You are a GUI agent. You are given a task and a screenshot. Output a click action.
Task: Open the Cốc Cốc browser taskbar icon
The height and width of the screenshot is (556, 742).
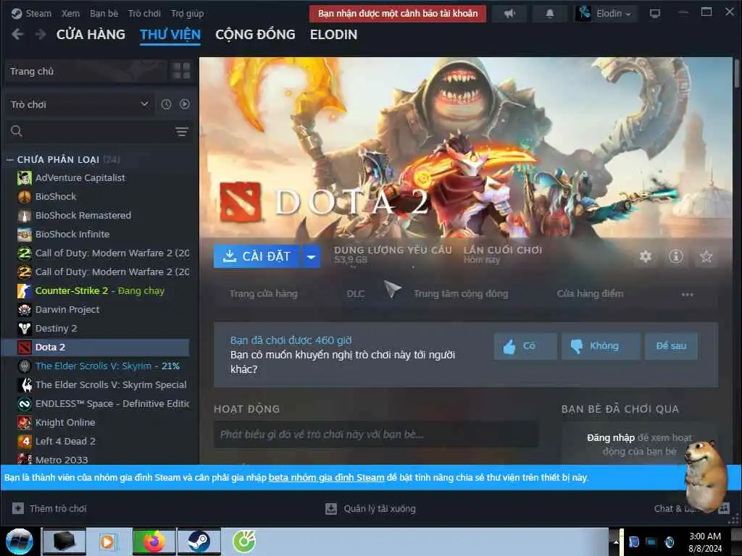coord(244,542)
